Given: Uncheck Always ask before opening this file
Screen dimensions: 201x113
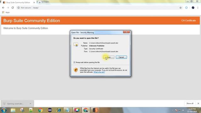Looking at the screenshot, I should pos(74,62).
